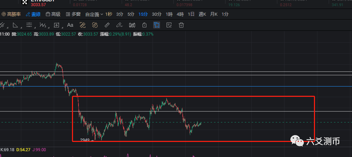Click the 開:3024.65 open value

[x=22, y=34]
